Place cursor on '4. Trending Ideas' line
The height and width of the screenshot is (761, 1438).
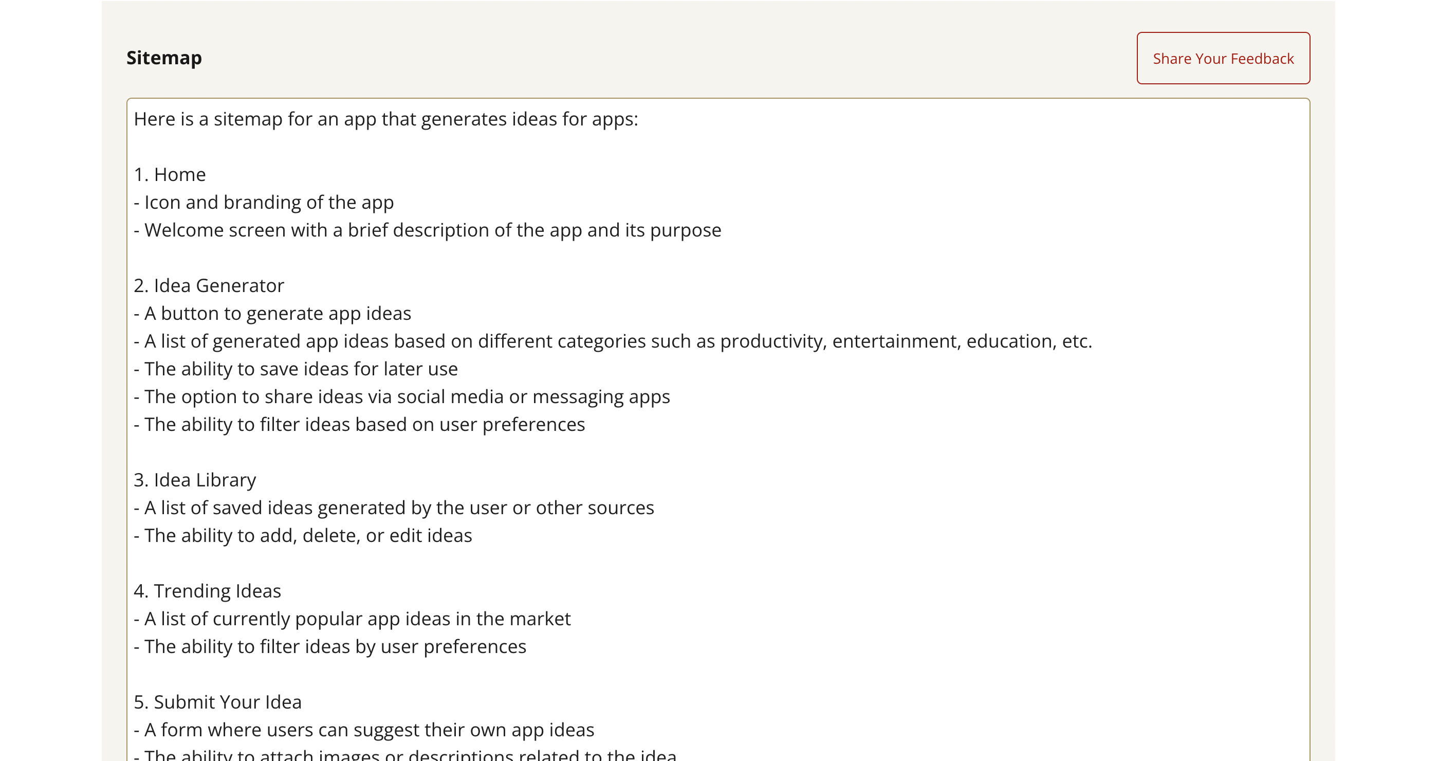(207, 591)
